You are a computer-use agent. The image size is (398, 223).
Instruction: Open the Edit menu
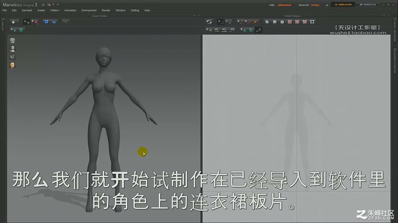click(x=14, y=10)
